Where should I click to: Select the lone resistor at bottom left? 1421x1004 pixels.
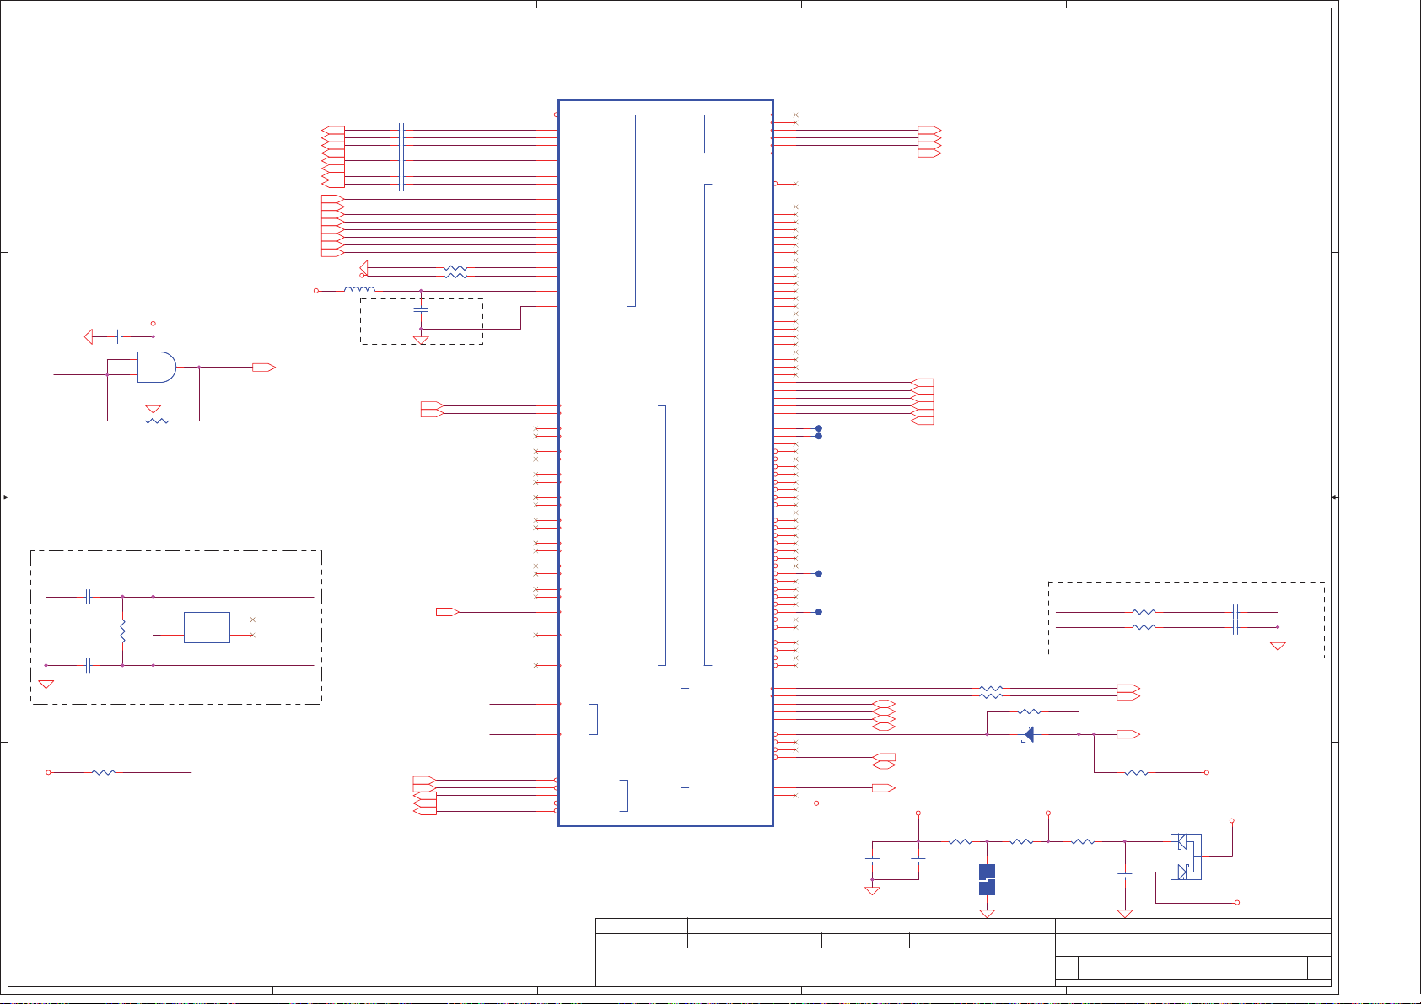click(103, 772)
